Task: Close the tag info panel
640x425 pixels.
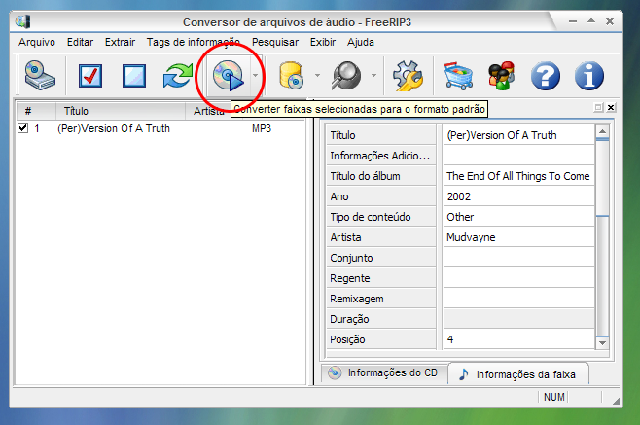Action: click(611, 107)
